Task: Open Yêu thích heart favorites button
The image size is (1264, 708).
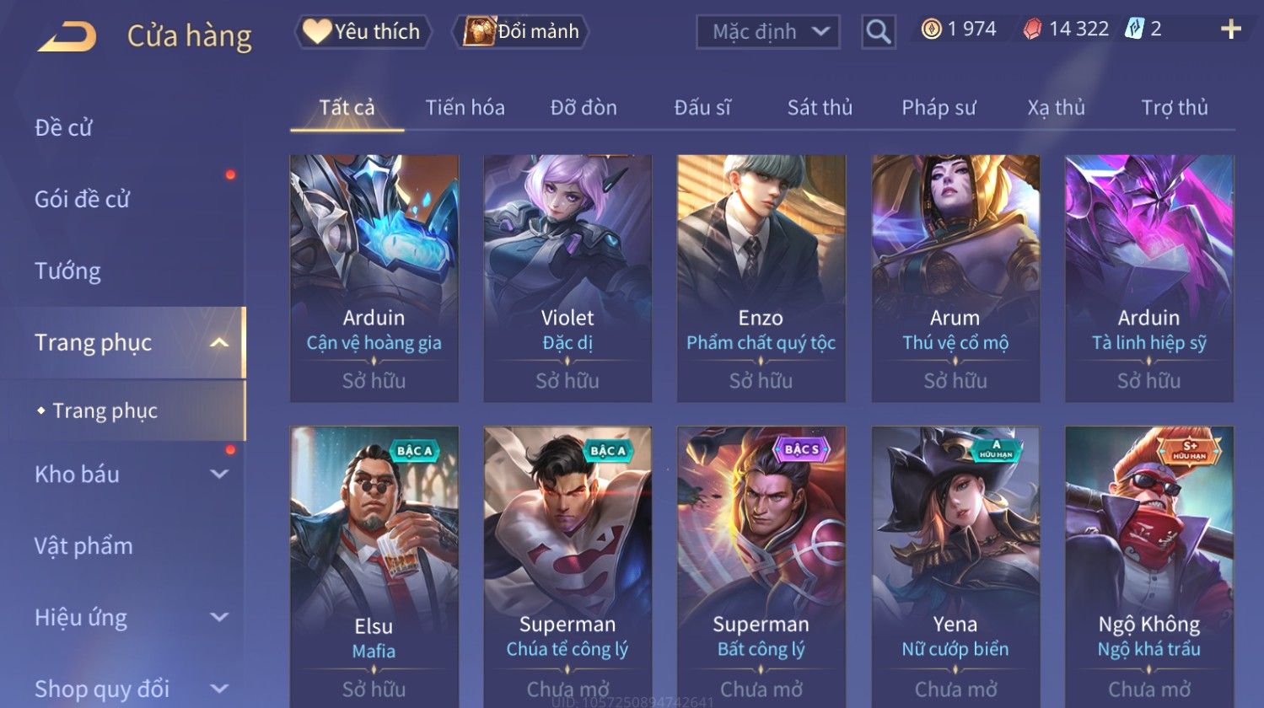Action: coord(363,31)
